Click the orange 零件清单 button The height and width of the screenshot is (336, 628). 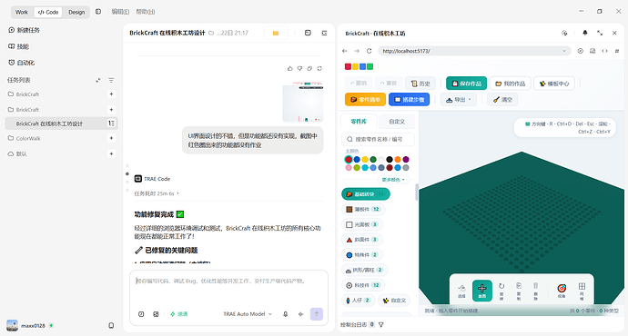[365, 100]
